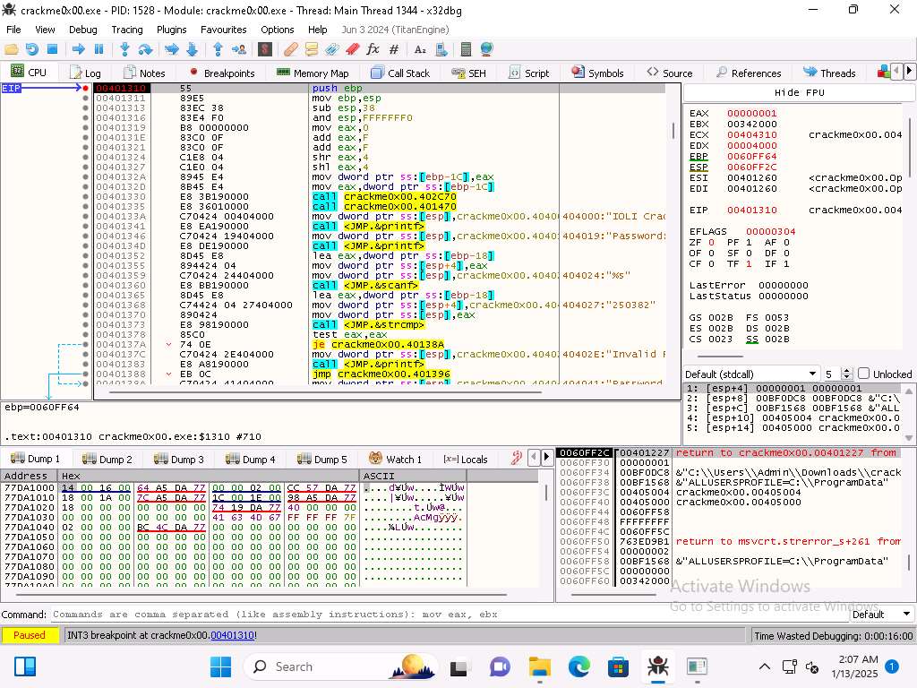Follow the 00401310 link in status bar
This screenshot has height=688, width=917.
(233, 635)
